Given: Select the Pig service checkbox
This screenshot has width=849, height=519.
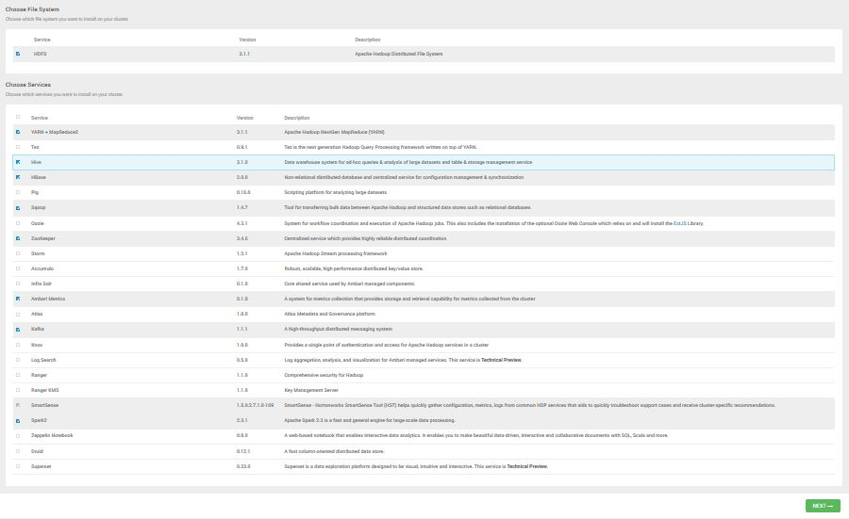Looking at the screenshot, I should click(18, 192).
